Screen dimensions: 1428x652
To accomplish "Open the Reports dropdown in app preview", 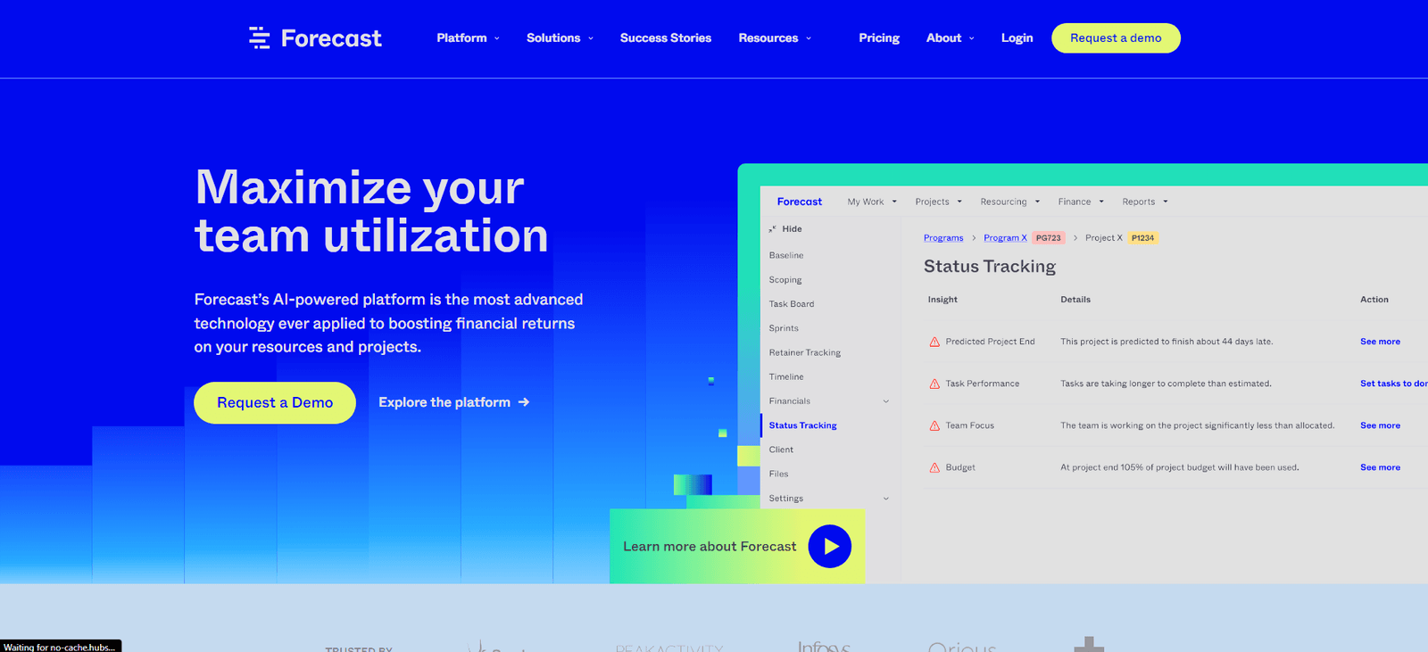I will pos(1145,202).
